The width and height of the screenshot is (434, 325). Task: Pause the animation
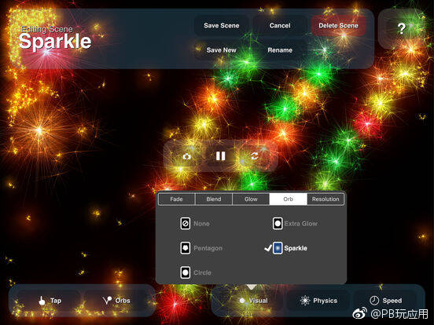pyautogui.click(x=221, y=156)
